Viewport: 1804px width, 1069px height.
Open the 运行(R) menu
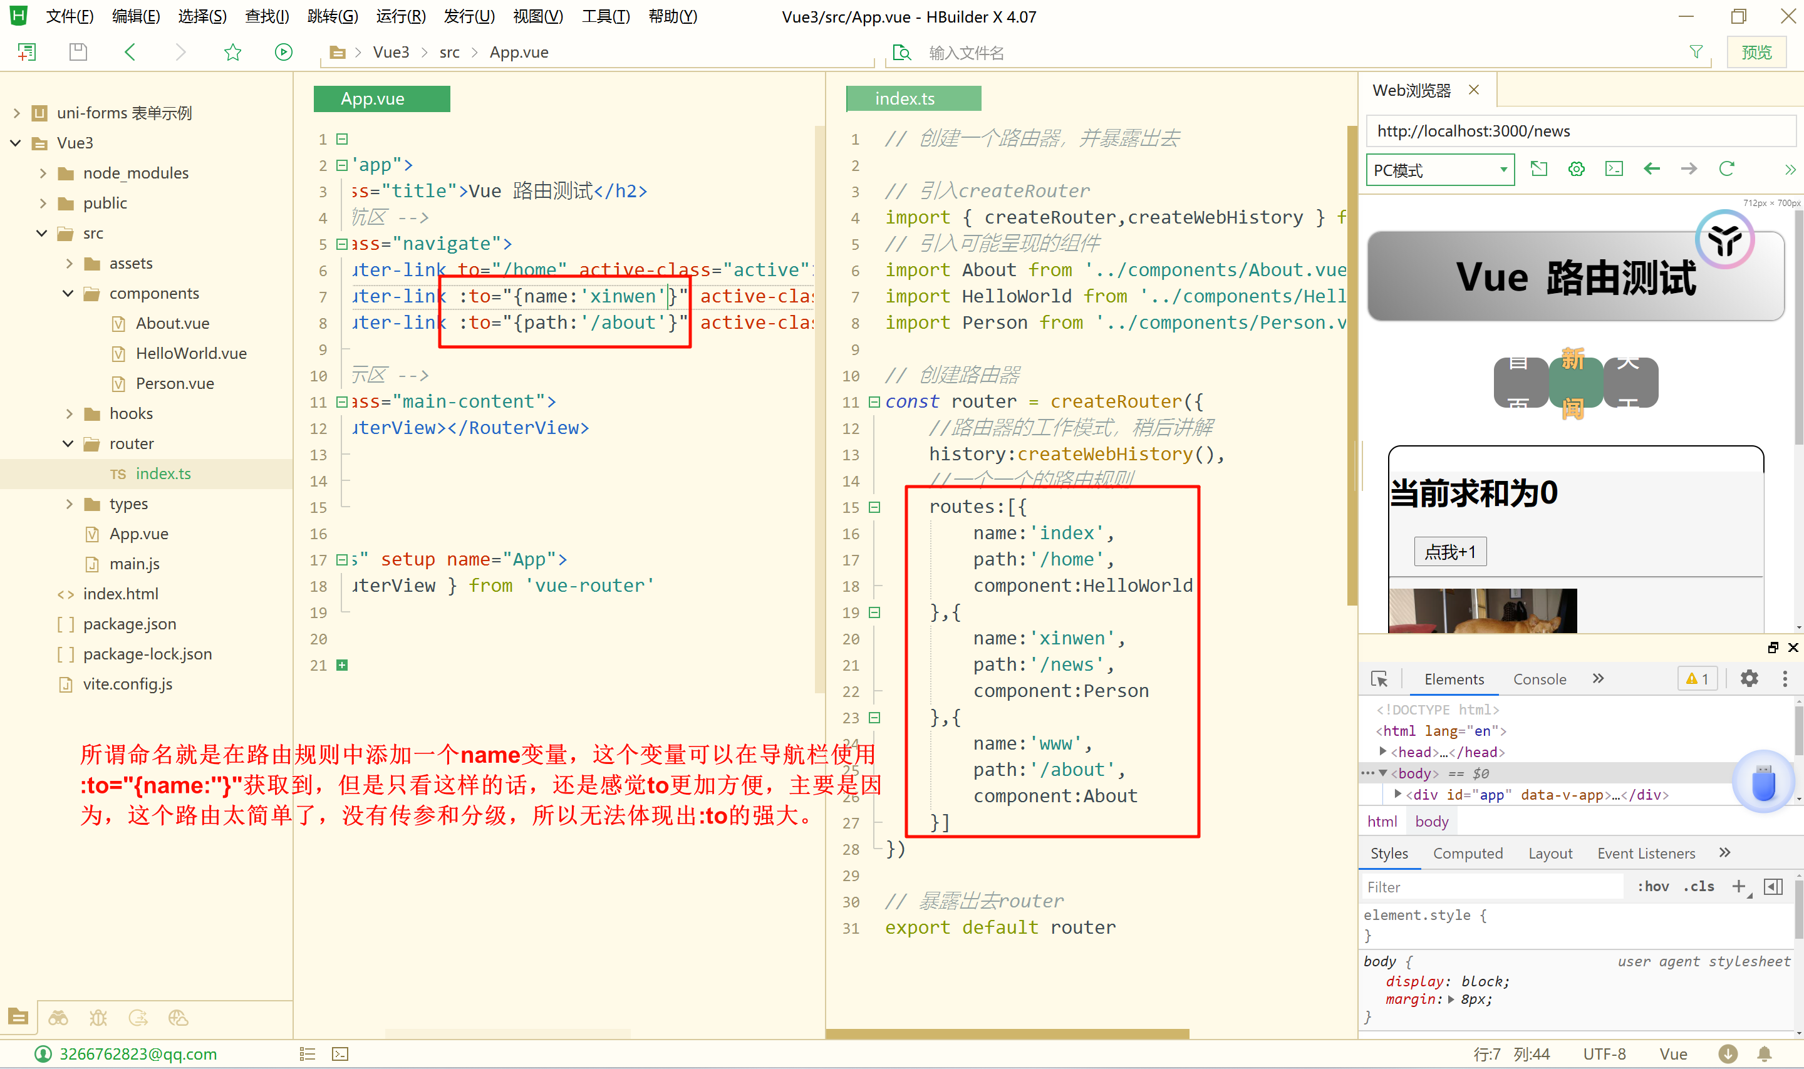tap(400, 16)
